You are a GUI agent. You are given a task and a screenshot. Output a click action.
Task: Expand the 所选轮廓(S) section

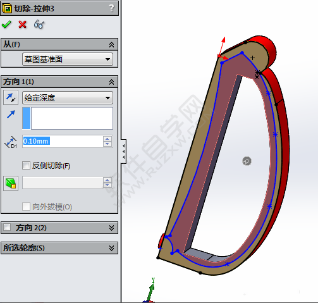click(111, 248)
